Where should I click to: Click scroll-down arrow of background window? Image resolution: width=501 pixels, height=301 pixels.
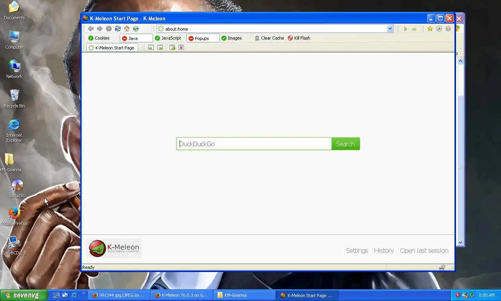pyautogui.click(x=461, y=243)
